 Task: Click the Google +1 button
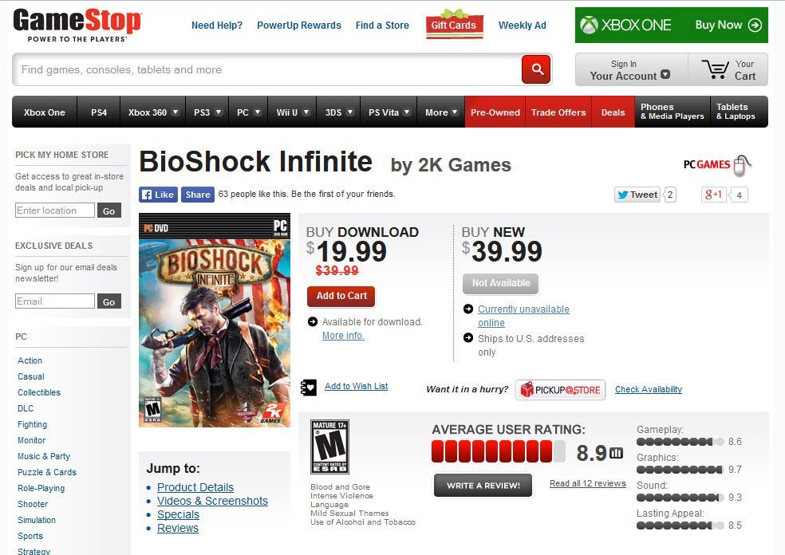click(713, 194)
